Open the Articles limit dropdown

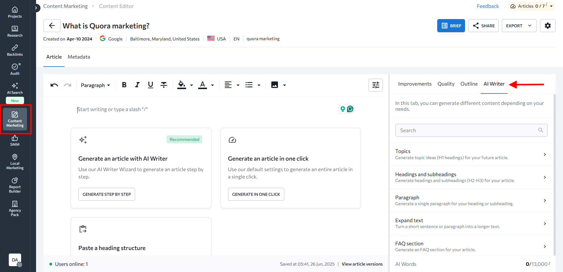click(x=532, y=6)
